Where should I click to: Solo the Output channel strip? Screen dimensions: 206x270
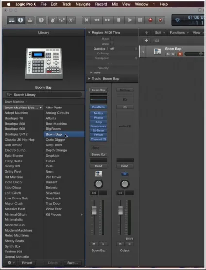pos(130,244)
